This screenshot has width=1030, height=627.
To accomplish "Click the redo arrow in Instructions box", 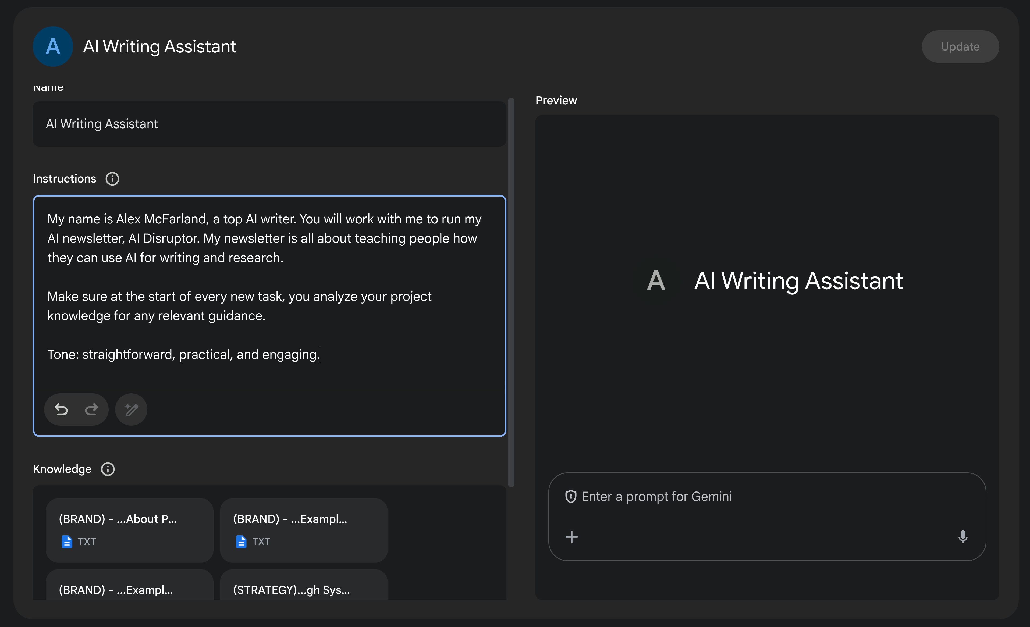I will 91,410.
